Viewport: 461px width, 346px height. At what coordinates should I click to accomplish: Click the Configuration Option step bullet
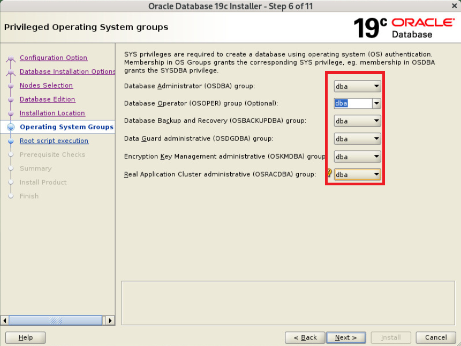click(11, 58)
